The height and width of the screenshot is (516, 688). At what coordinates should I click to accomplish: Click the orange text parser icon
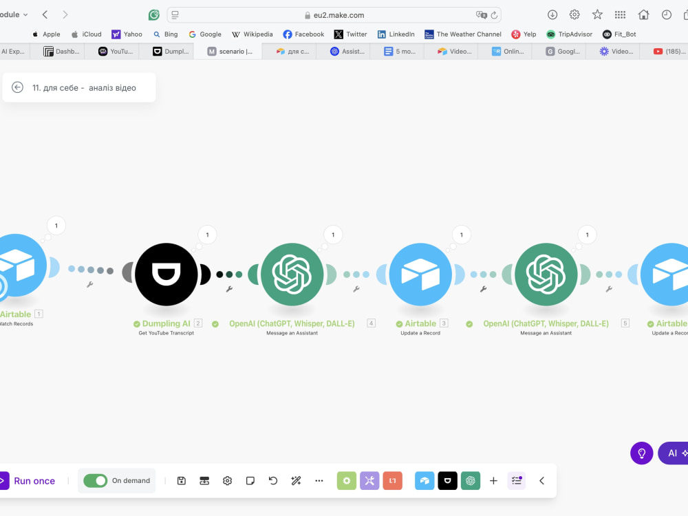(393, 481)
